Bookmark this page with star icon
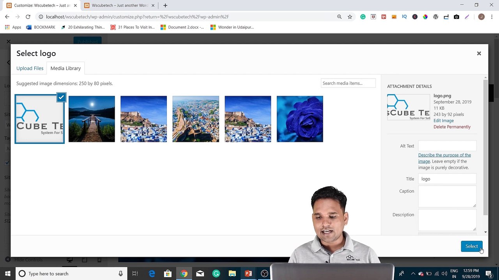Image resolution: width=499 pixels, height=280 pixels. pyautogui.click(x=350, y=17)
